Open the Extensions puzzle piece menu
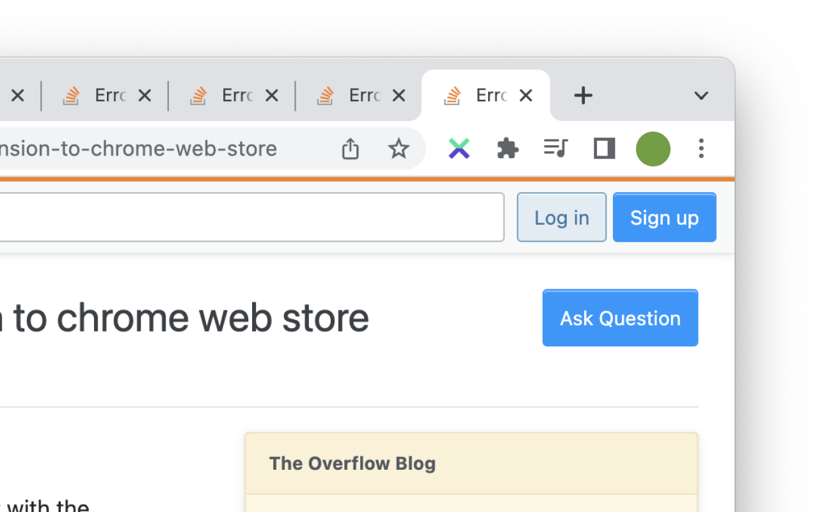This screenshot has height=512, width=819. point(507,148)
